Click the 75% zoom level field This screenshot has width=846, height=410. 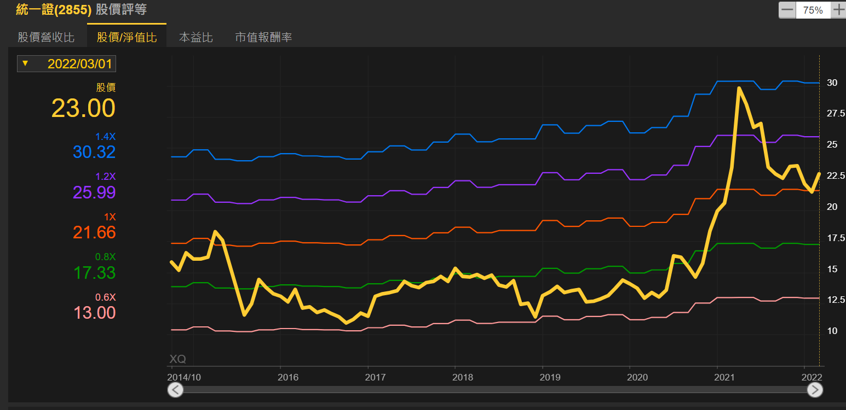[x=813, y=10]
